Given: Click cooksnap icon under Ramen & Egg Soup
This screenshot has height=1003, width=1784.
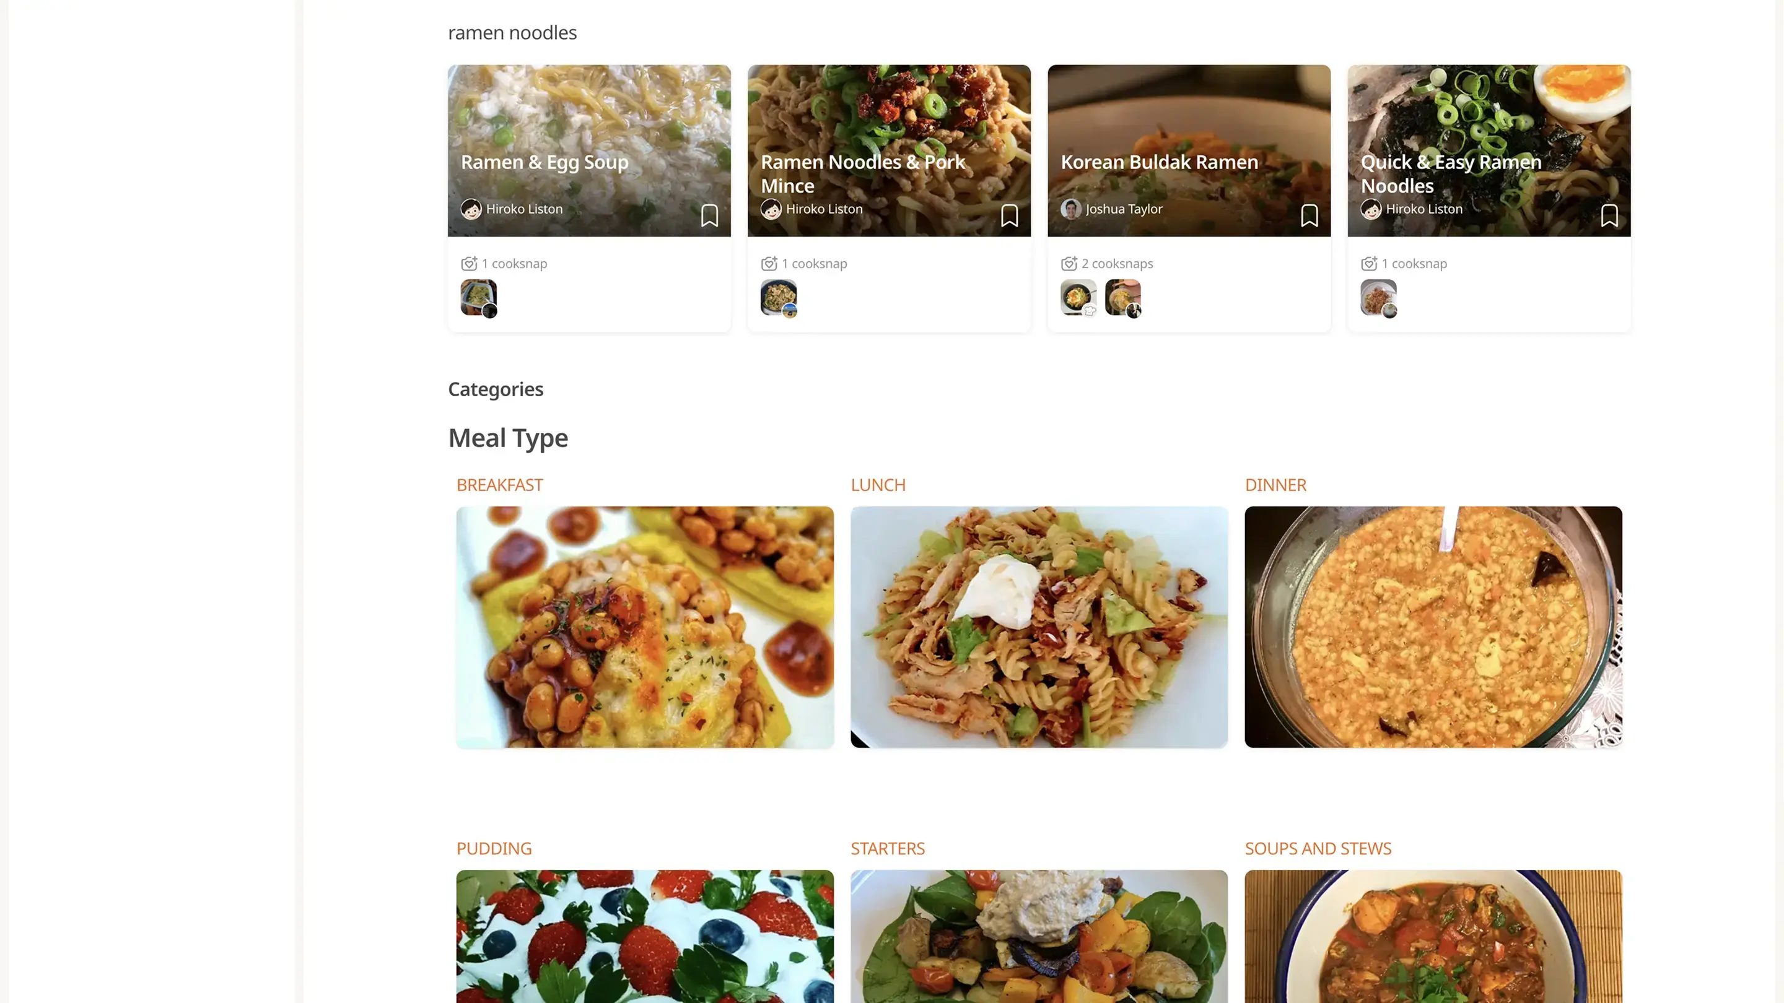Looking at the screenshot, I should (x=469, y=264).
